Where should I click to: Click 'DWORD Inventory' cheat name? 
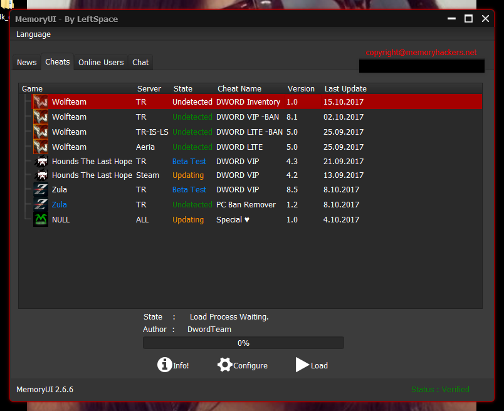[248, 102]
